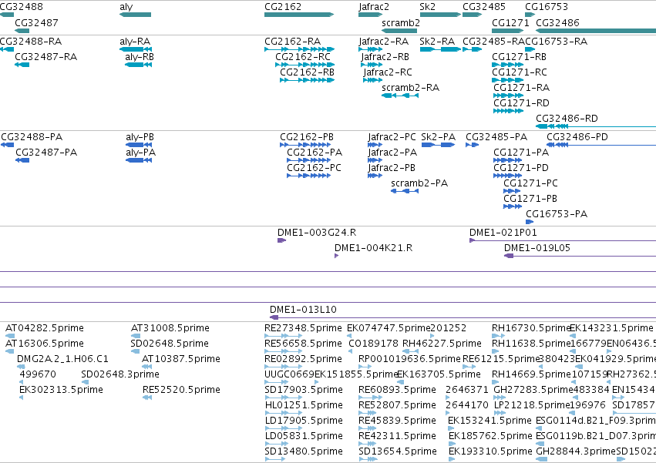This screenshot has width=656, height=463.
Task: Select the aly-PA protein
Action: click(x=139, y=160)
